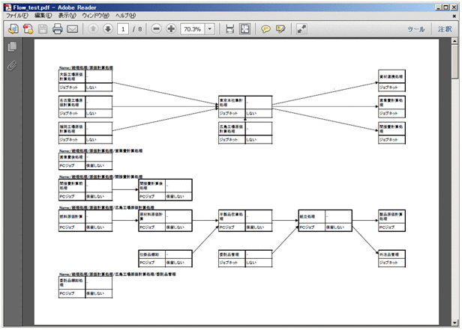Click the Save file icon
462x330 pixels.
(43, 29)
